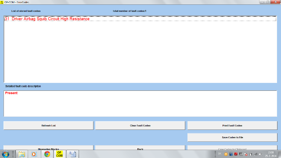Open the OP-COM taskbar icon

59,154
